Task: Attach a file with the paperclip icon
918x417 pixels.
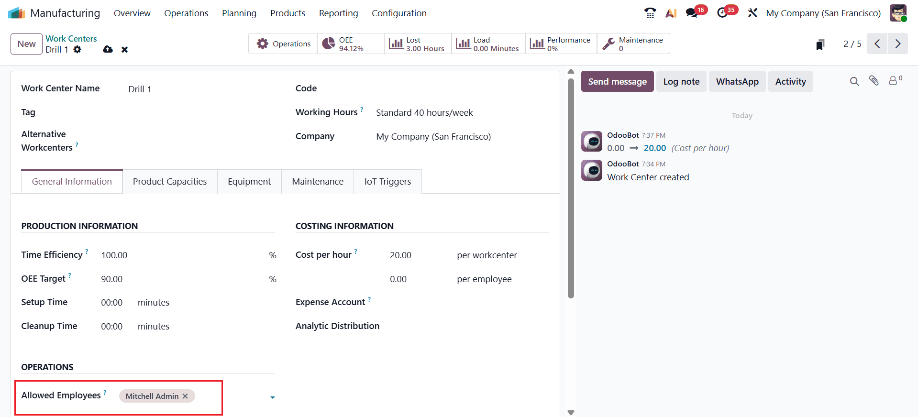Action: (x=874, y=81)
